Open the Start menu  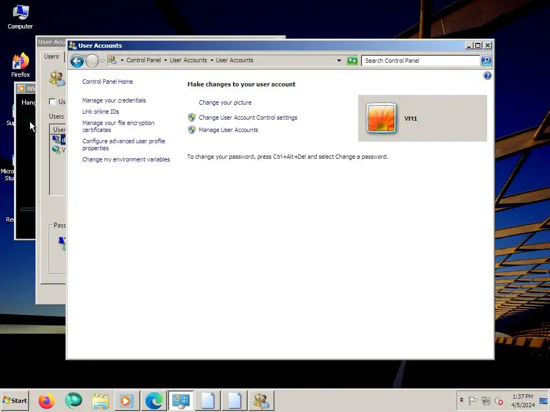[x=15, y=400]
